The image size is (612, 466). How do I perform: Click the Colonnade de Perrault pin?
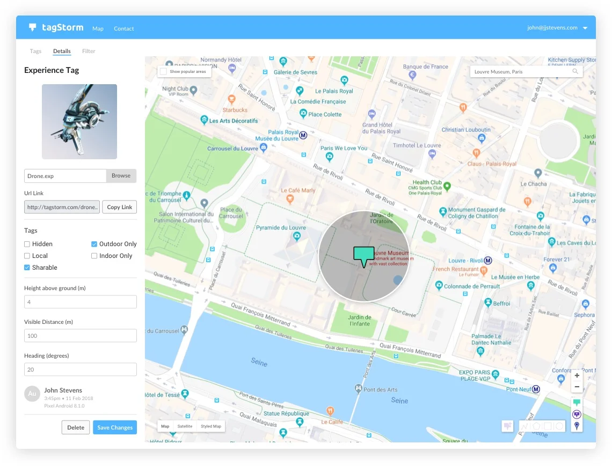439,285
